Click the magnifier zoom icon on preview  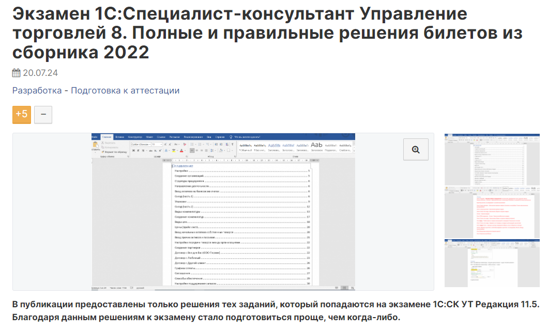click(x=415, y=150)
